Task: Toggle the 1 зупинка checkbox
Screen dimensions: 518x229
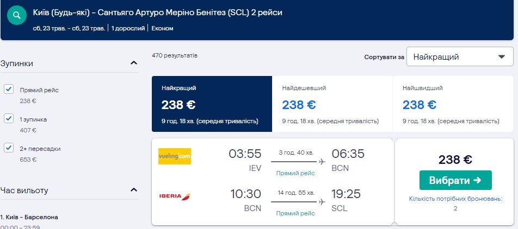Action: 9,118
